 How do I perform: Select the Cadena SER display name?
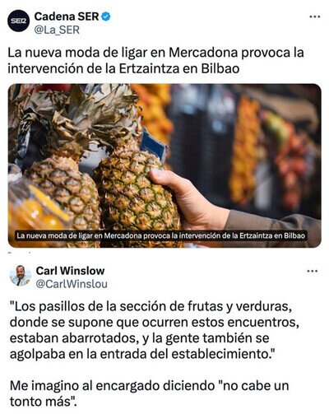tap(67, 16)
